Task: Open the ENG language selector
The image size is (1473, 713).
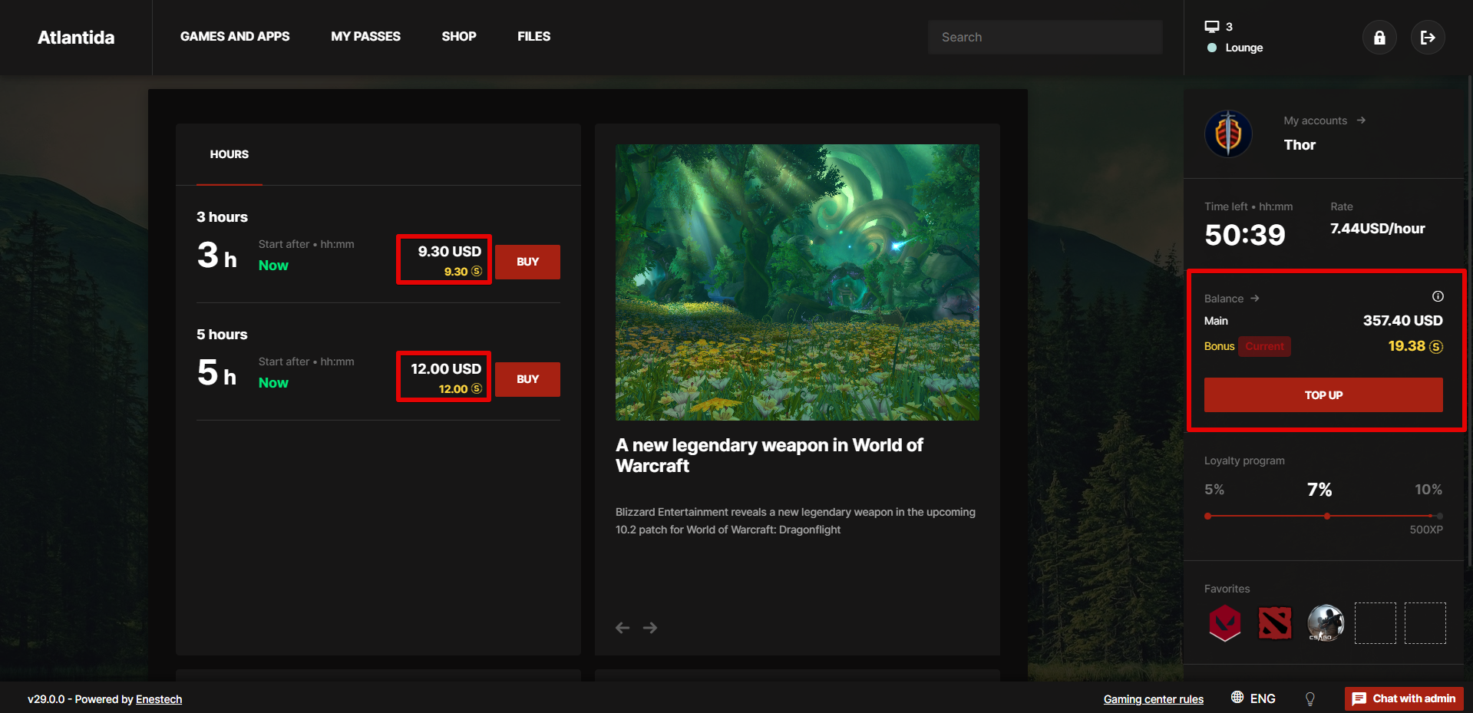Action: 1253,698
